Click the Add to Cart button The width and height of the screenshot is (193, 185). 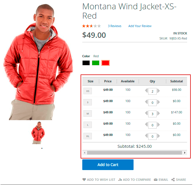coord(108,165)
